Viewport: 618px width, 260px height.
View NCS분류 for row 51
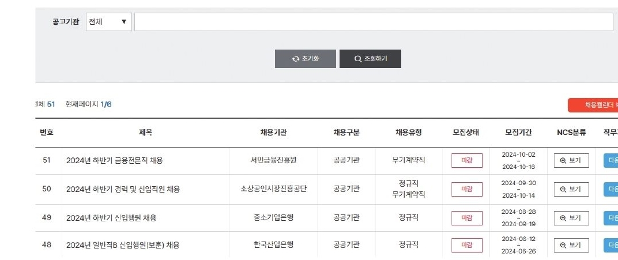pos(571,160)
